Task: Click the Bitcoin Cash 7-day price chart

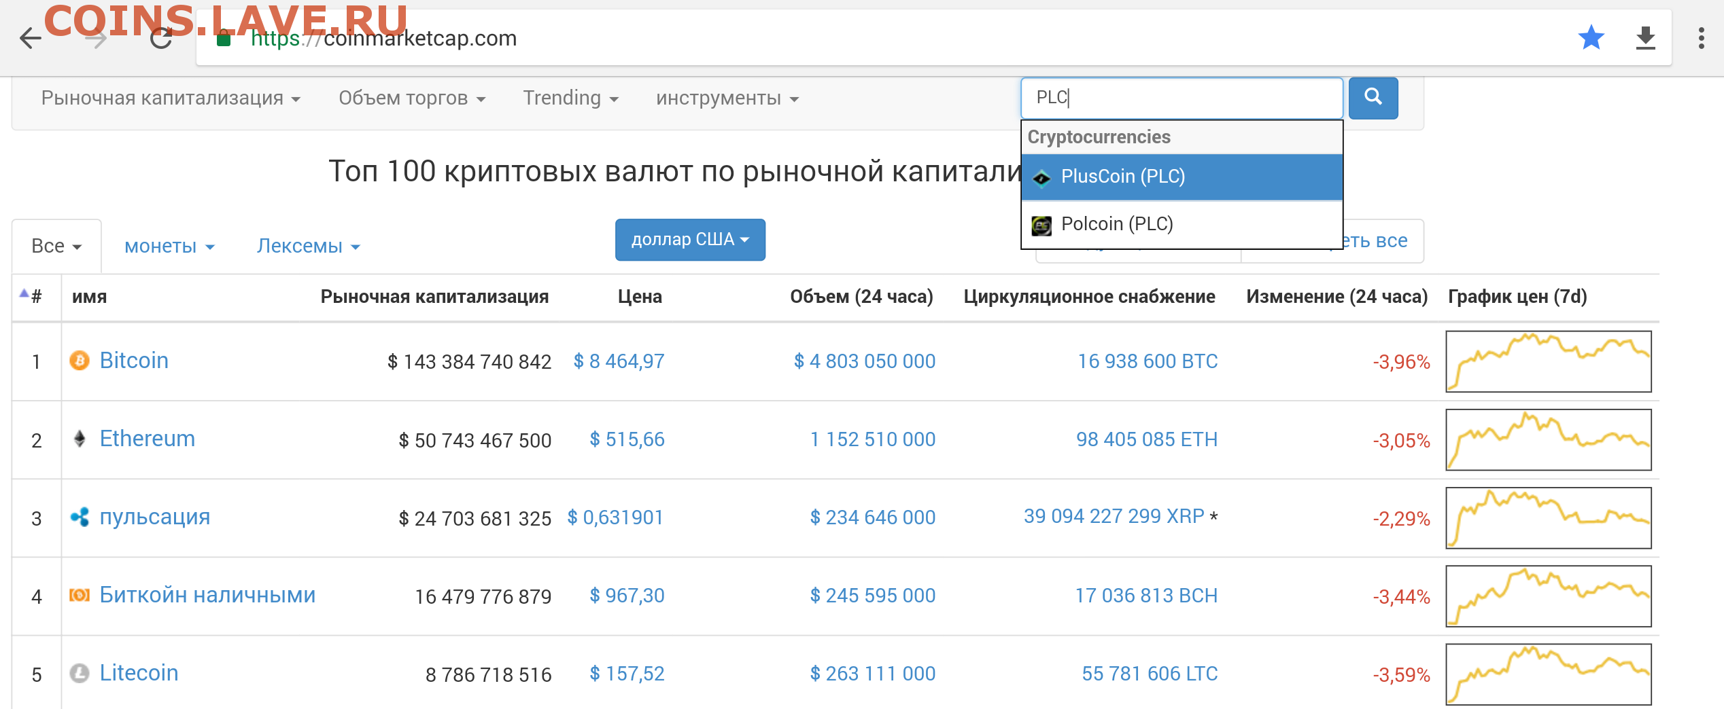Action: pyautogui.click(x=1549, y=596)
